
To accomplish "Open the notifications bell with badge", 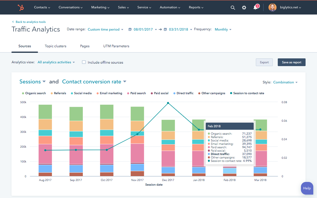I will (x=255, y=7).
